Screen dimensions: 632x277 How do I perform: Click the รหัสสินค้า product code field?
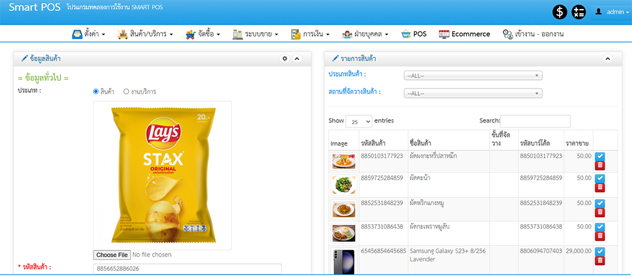(187, 269)
